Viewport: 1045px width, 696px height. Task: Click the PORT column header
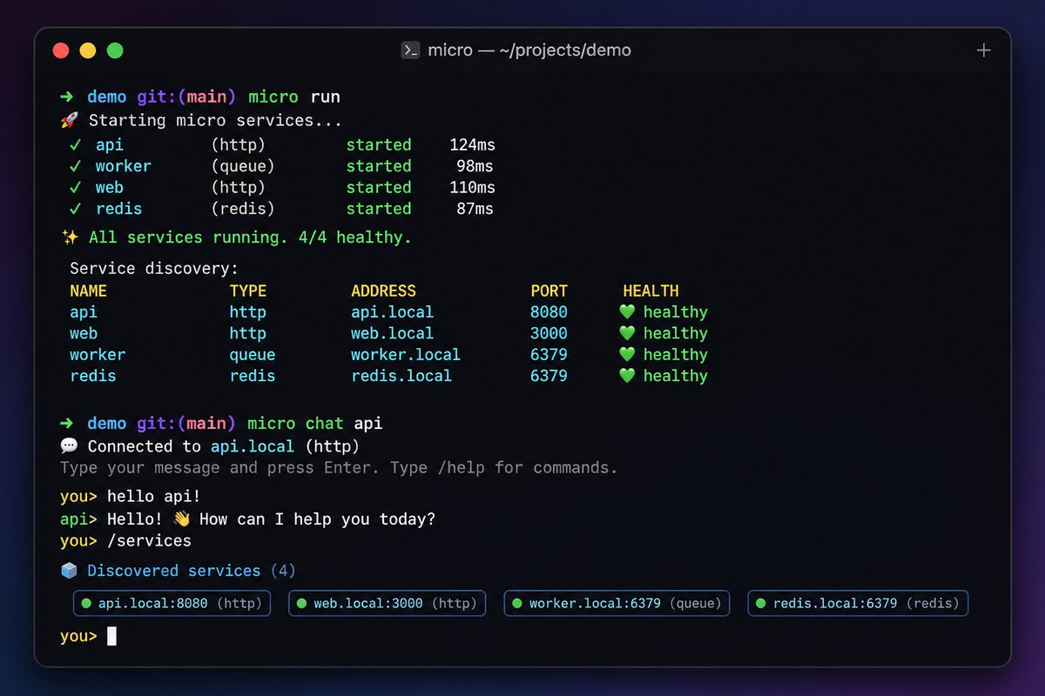pos(549,291)
